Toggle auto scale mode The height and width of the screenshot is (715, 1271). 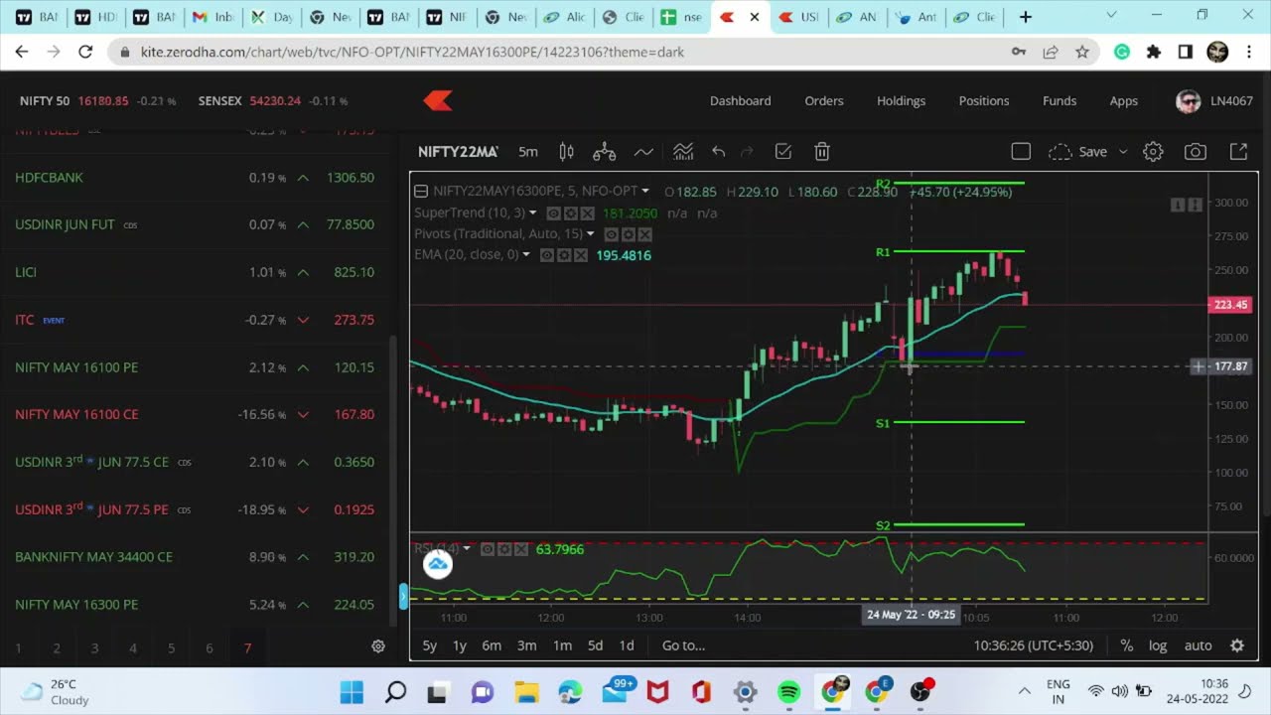click(x=1198, y=645)
